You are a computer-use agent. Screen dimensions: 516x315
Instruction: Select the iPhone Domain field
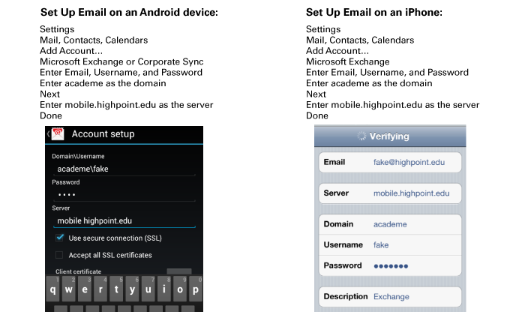pyautogui.click(x=415, y=224)
